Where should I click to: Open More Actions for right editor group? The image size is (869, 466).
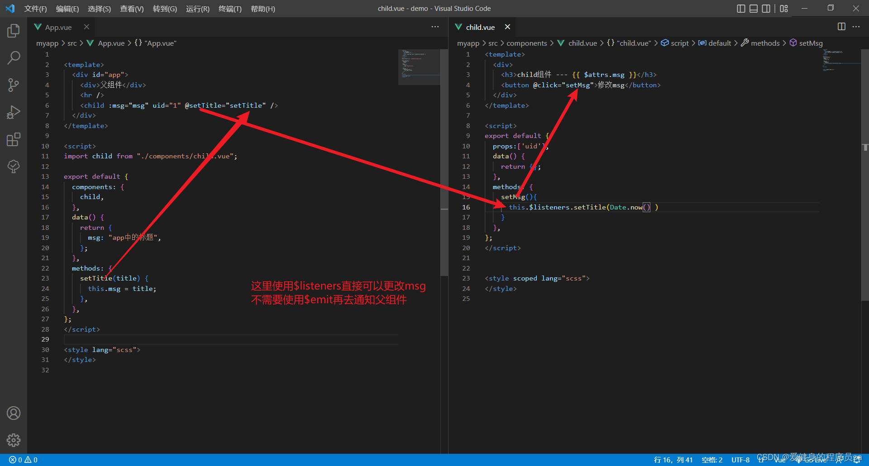coord(856,27)
